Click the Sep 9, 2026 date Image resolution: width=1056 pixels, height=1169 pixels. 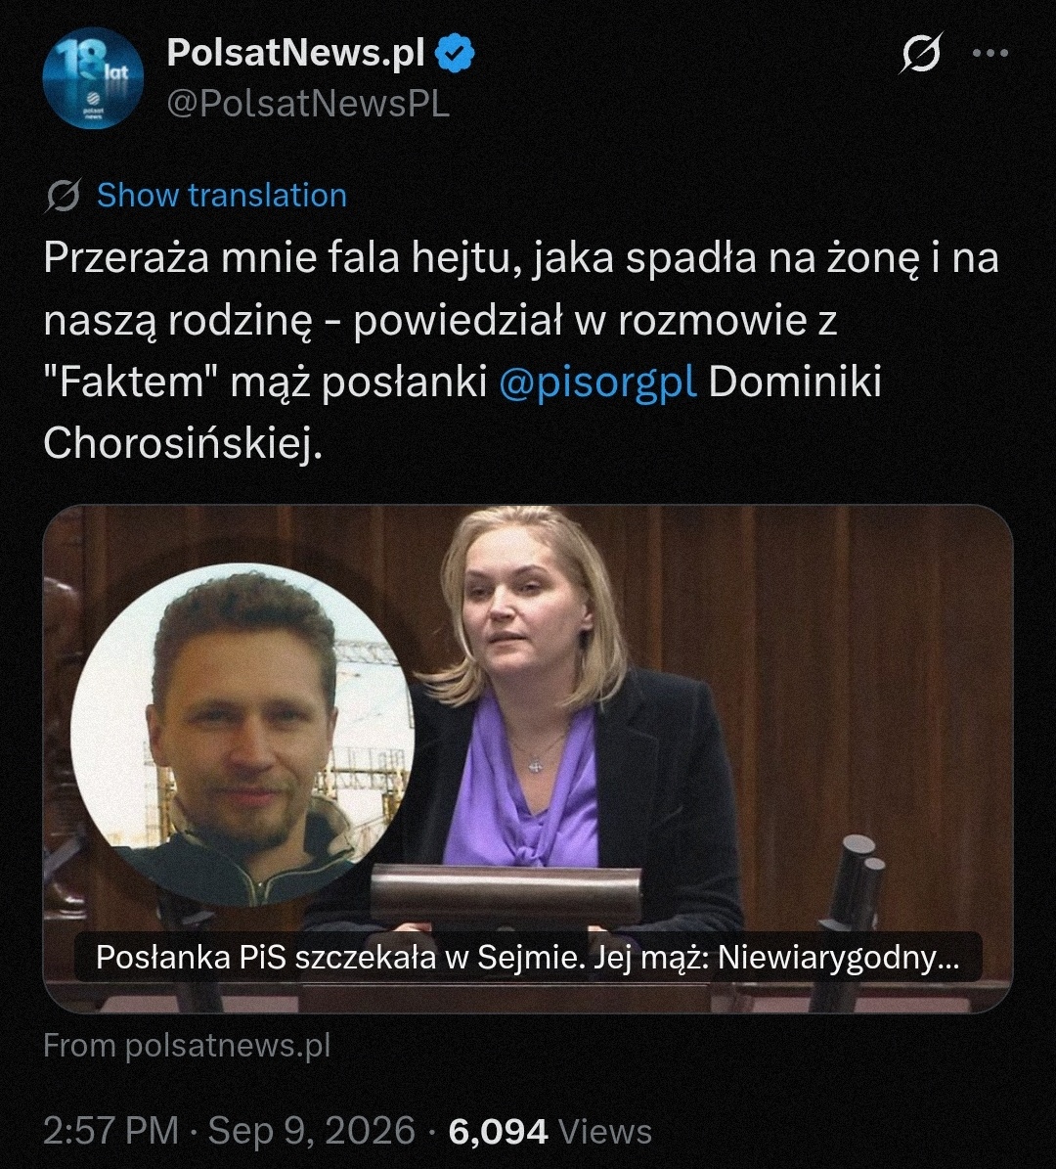tap(312, 1130)
